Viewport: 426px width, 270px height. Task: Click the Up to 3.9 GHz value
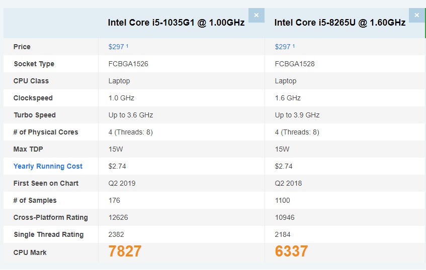click(x=297, y=115)
